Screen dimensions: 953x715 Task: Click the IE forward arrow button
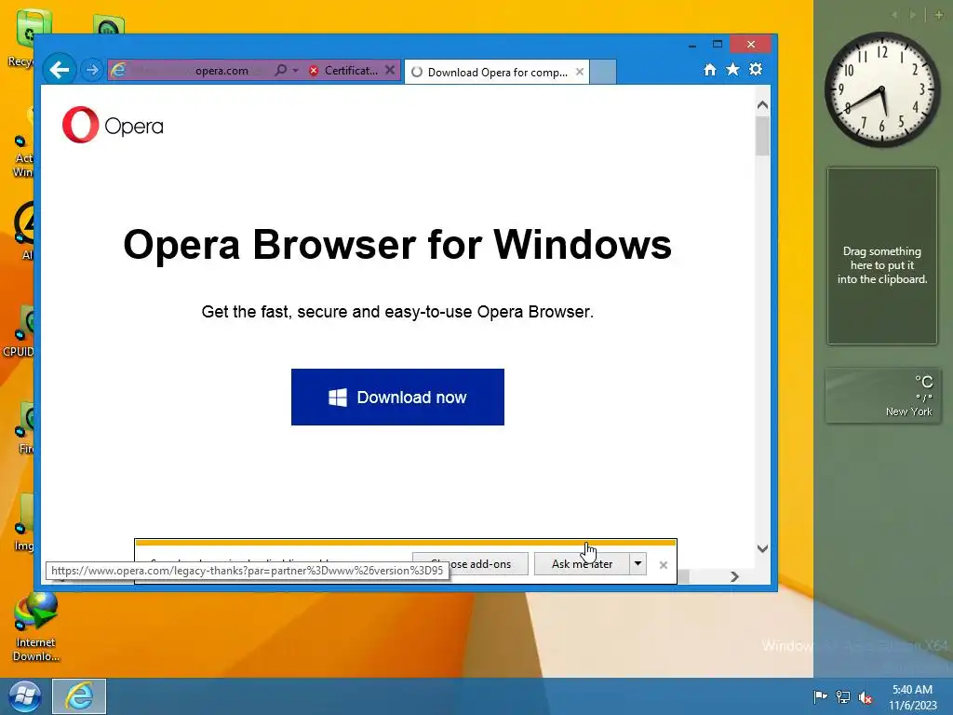point(92,71)
